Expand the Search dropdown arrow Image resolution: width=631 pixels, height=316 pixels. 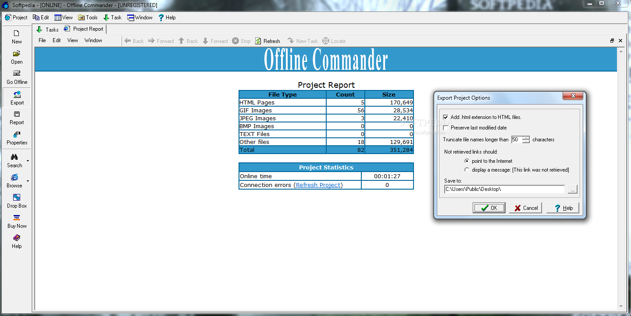pos(28,161)
